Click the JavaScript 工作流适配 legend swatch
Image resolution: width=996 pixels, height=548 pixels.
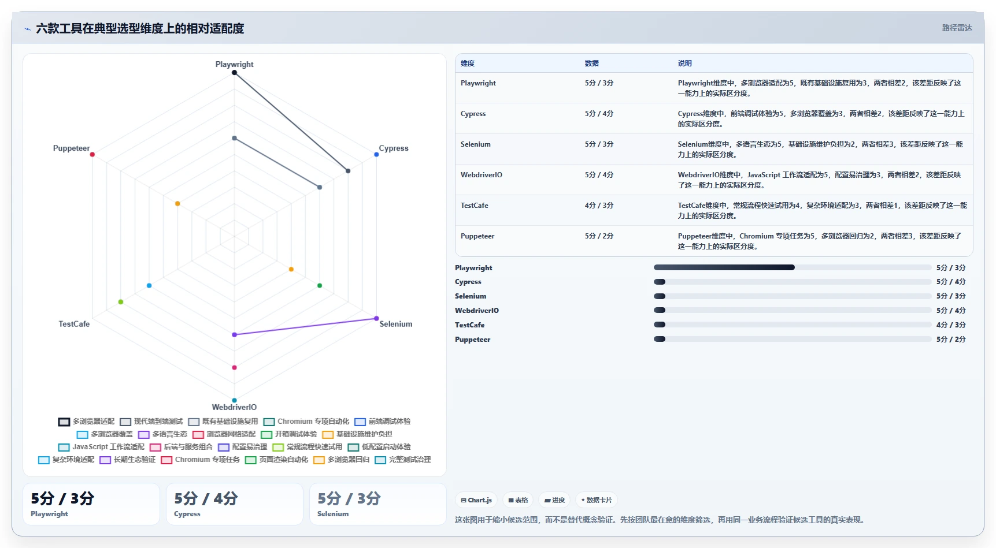pyautogui.click(x=64, y=447)
